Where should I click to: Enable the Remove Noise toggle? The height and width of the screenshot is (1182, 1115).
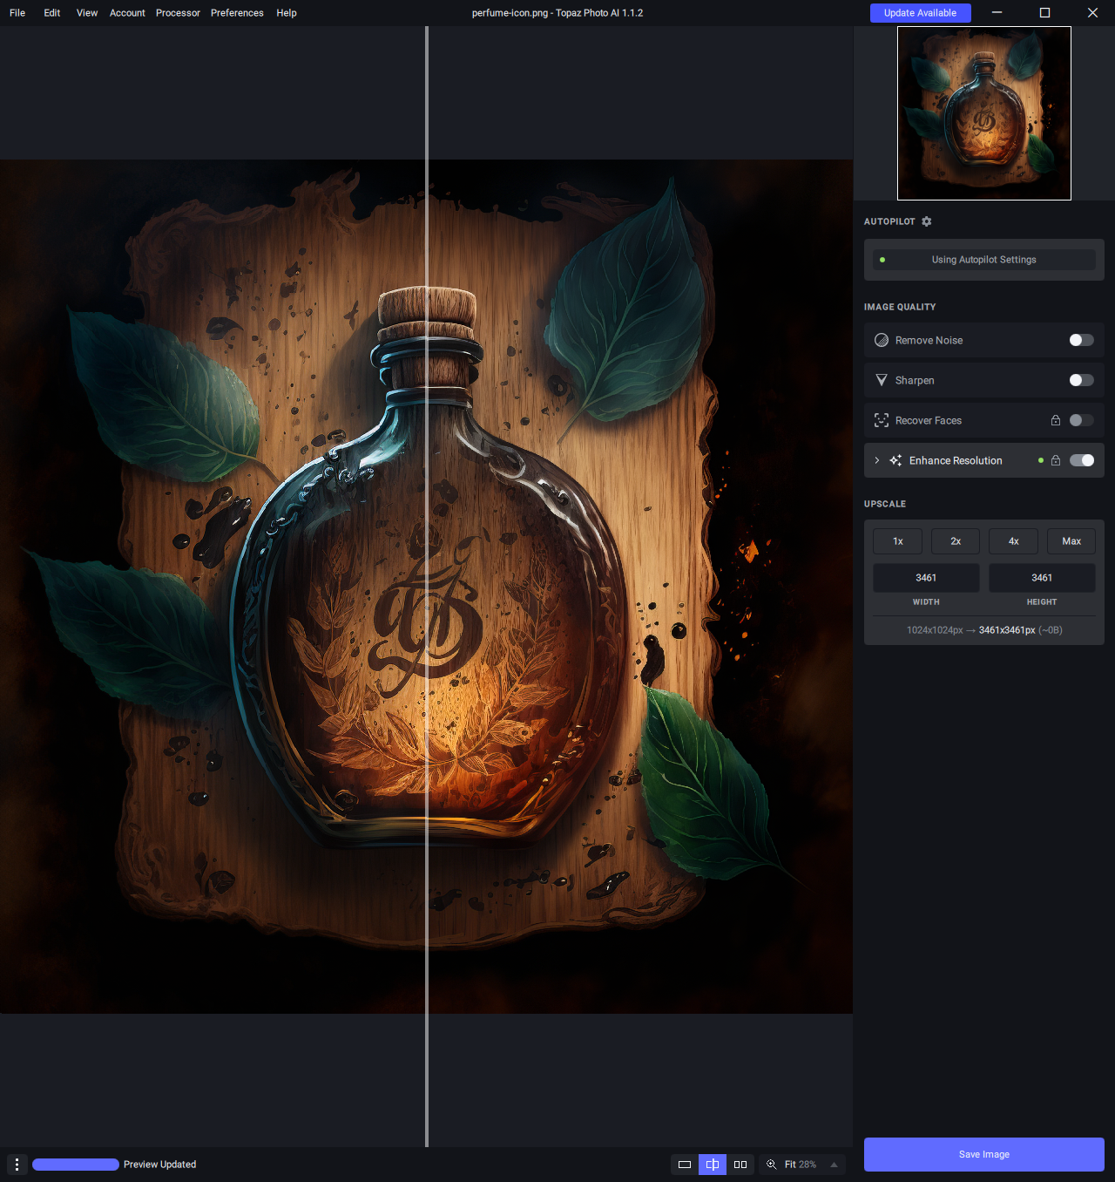point(1081,340)
